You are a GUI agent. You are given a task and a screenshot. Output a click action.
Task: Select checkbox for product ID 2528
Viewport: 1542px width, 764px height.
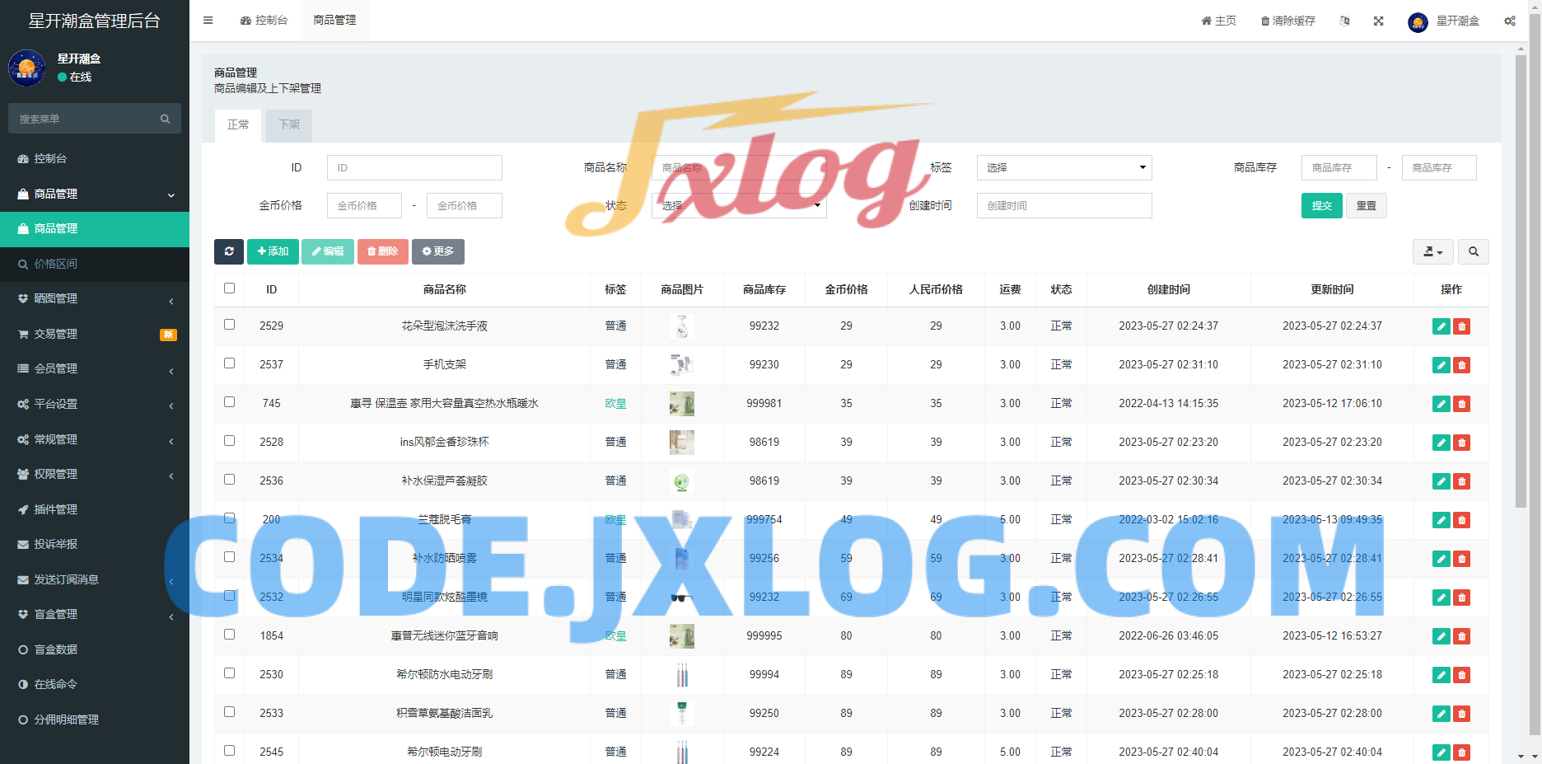(x=230, y=441)
